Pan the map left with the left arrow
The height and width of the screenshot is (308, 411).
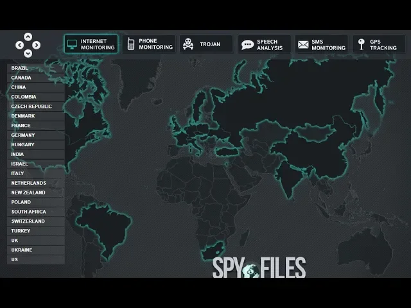pos(20,45)
